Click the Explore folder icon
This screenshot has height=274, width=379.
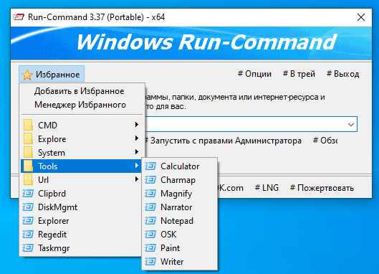pyautogui.click(x=28, y=138)
